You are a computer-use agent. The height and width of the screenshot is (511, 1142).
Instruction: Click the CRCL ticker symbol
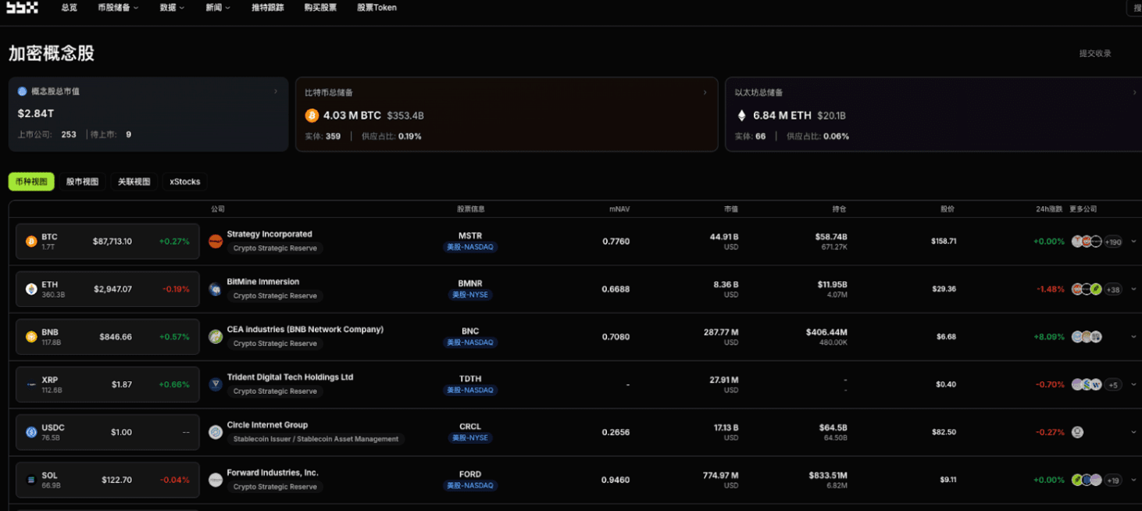pyautogui.click(x=470, y=427)
